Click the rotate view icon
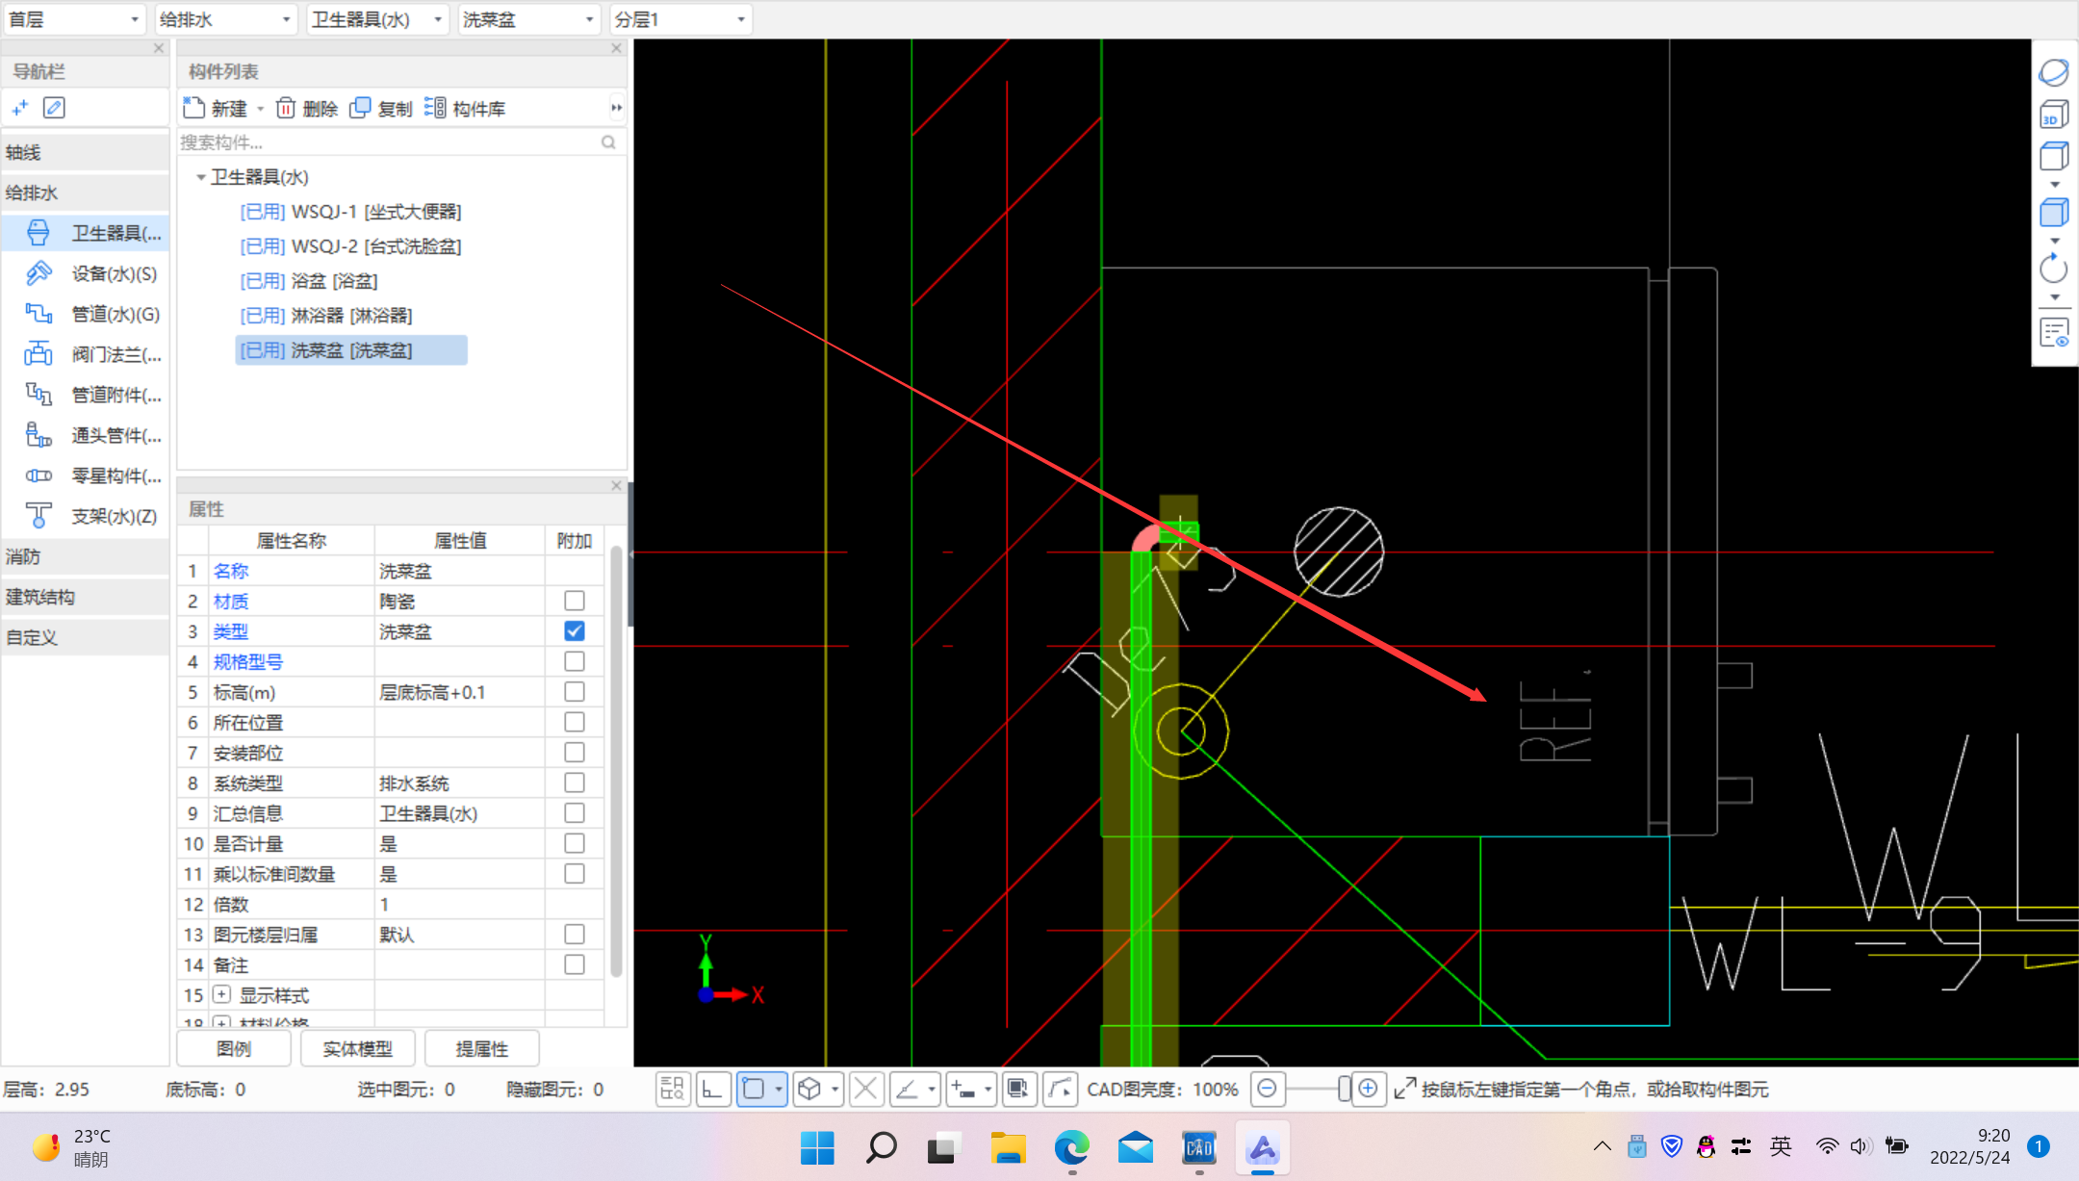The height and width of the screenshot is (1181, 2079). tap(2054, 269)
